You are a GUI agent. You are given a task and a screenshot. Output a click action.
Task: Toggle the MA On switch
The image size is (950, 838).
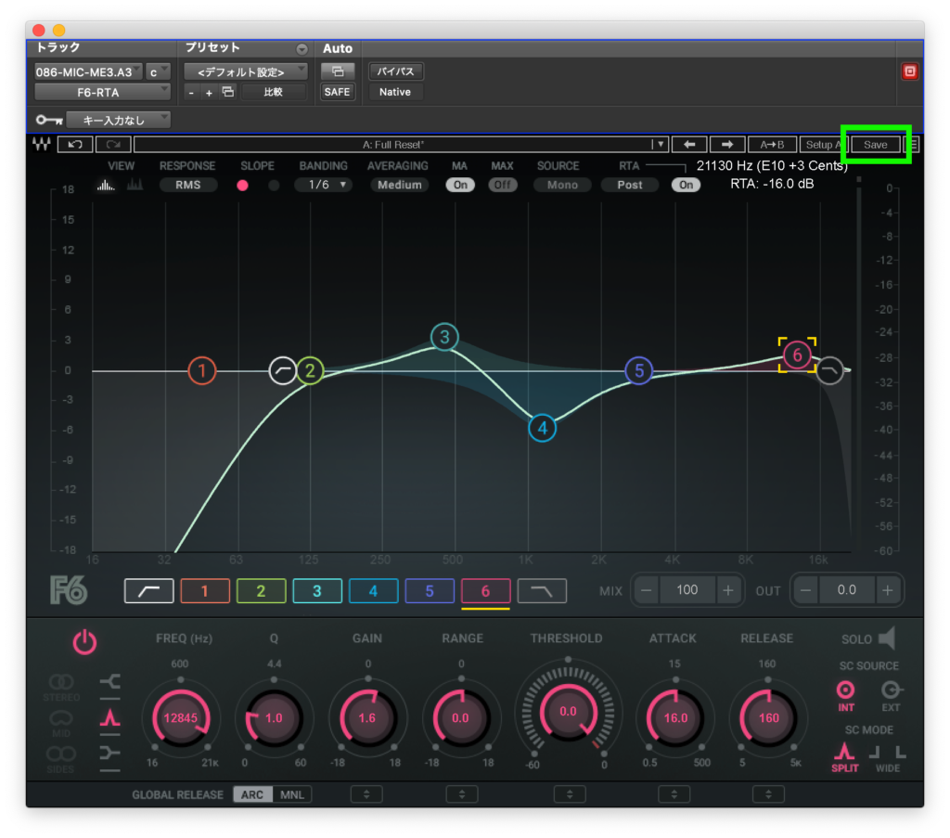click(459, 185)
